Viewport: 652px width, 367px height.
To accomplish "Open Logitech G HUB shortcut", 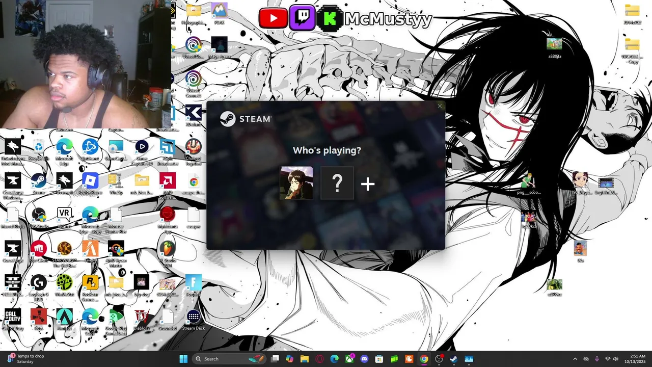I will 39,288.
